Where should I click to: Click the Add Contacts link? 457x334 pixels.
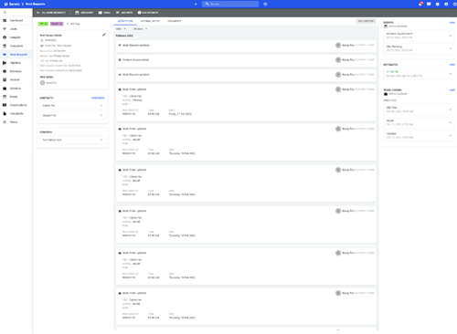tap(98, 98)
